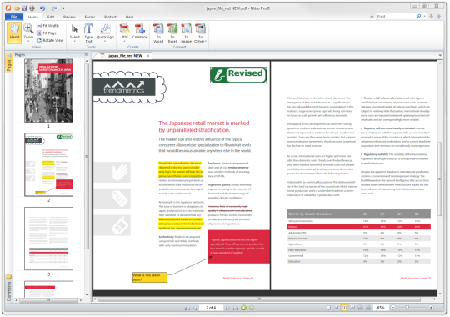Toggle Fit Width view

(48, 26)
